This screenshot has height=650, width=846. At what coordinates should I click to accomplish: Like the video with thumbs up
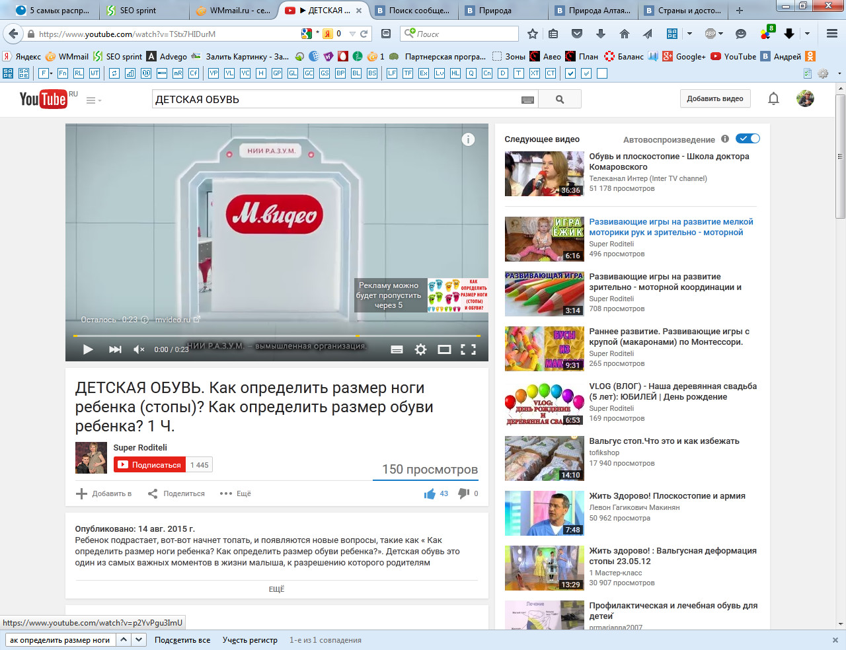pos(430,493)
